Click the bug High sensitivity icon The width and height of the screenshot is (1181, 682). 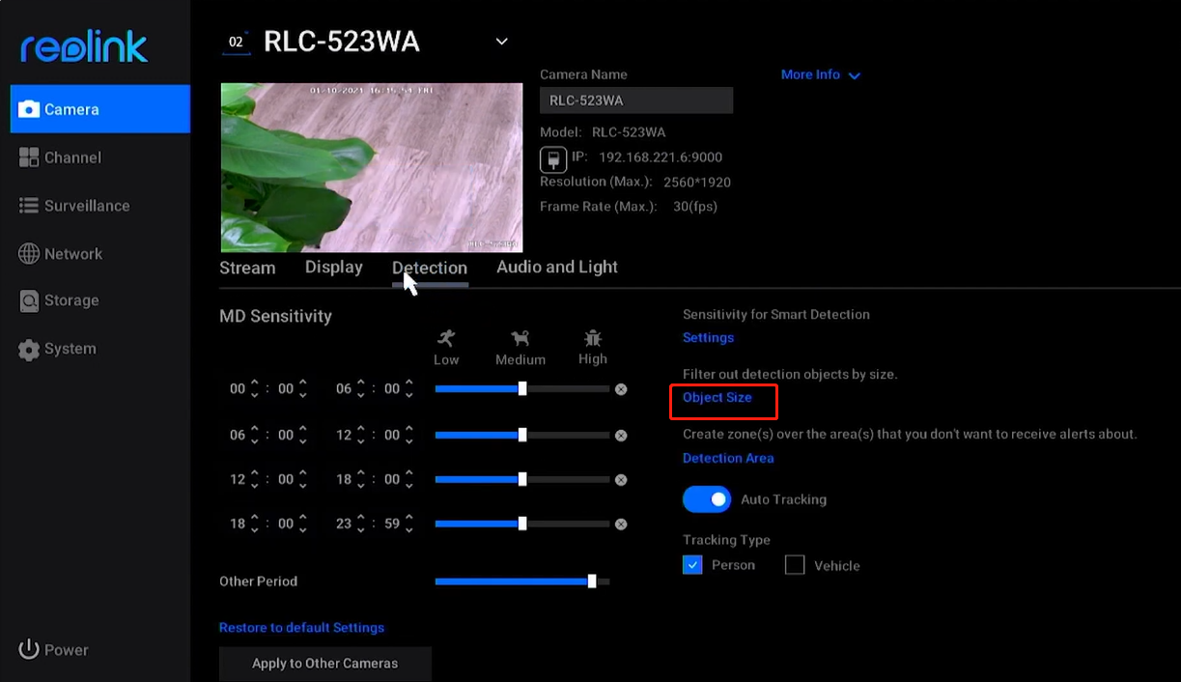pyautogui.click(x=593, y=338)
